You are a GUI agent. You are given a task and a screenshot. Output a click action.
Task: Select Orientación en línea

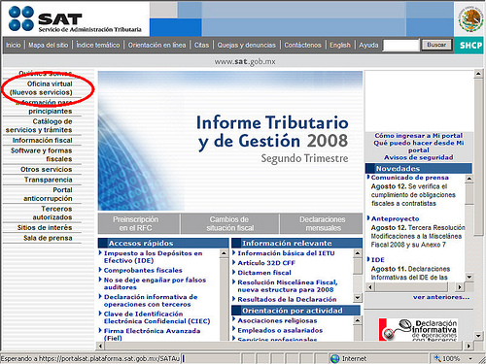156,45
